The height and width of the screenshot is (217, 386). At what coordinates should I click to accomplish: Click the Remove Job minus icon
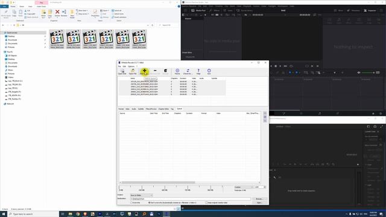[155, 71]
